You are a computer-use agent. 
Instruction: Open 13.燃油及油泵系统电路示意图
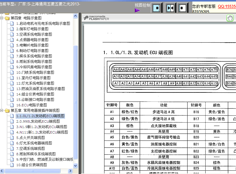(40, 89)
